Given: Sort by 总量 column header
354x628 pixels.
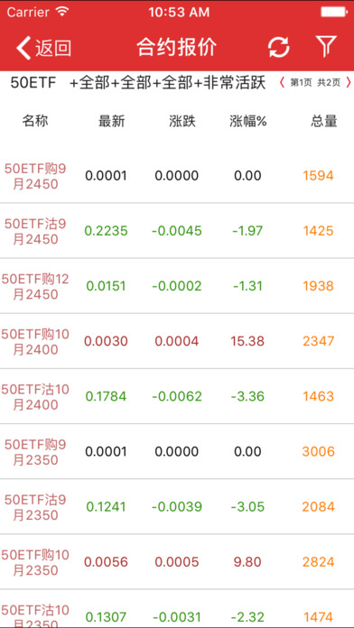Looking at the screenshot, I should click(324, 121).
